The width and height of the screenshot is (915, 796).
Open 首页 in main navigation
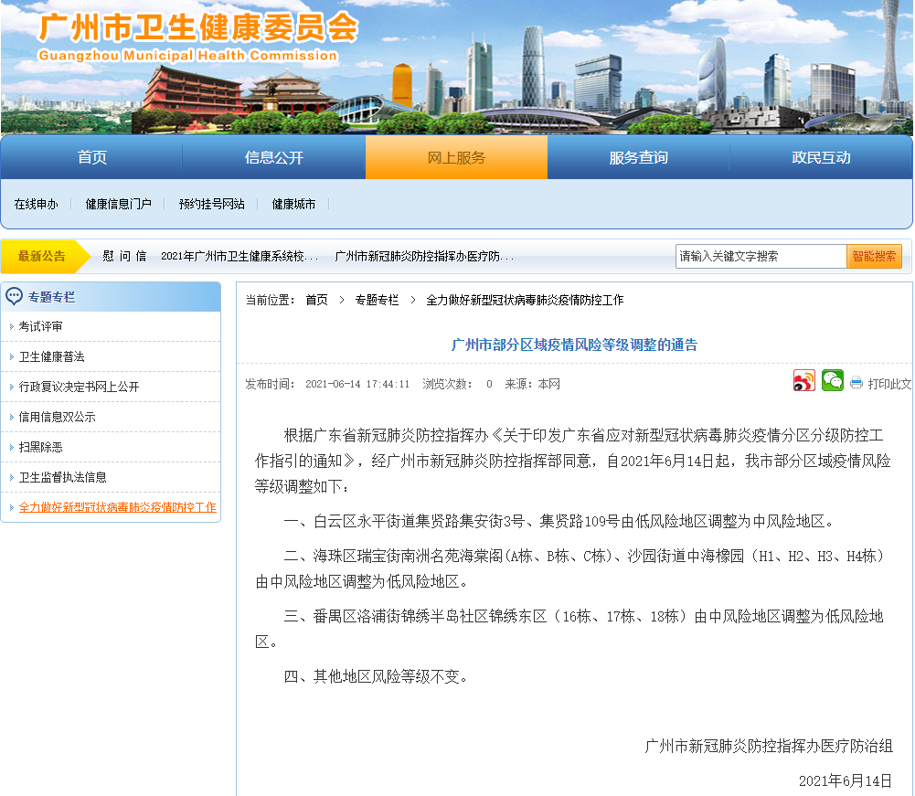[91, 158]
